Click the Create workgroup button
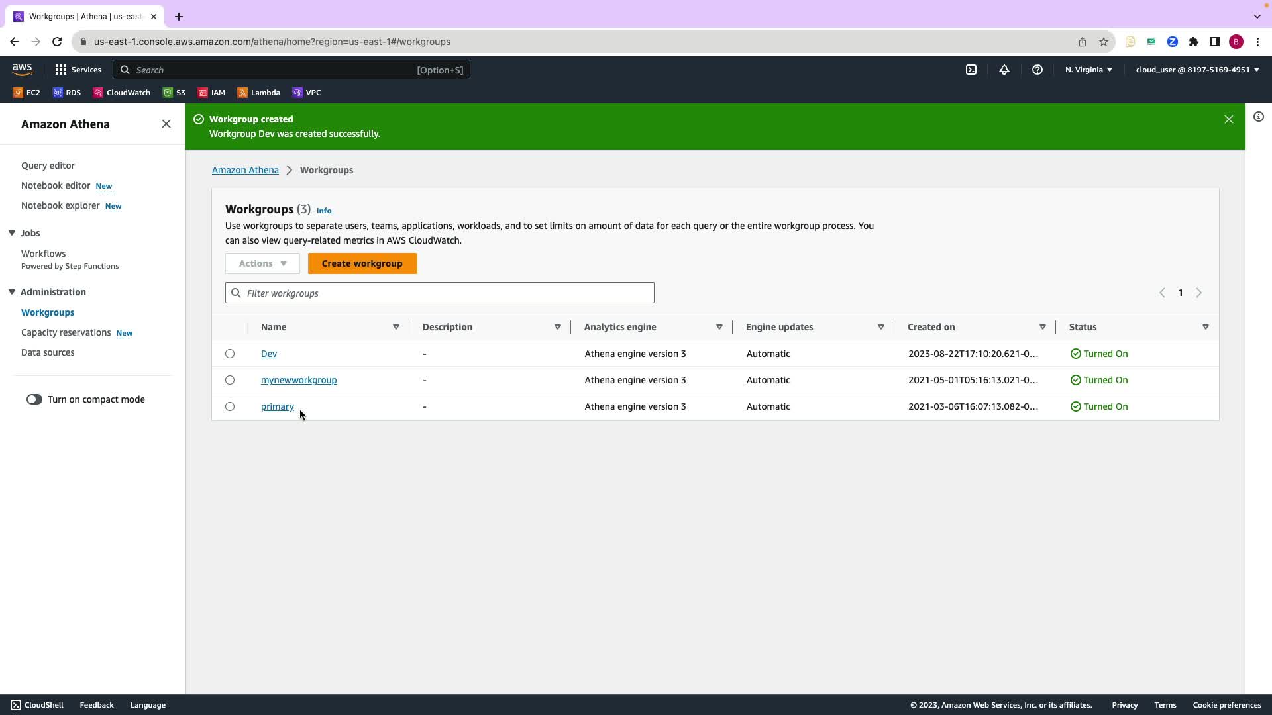1272x715 pixels. (x=362, y=263)
